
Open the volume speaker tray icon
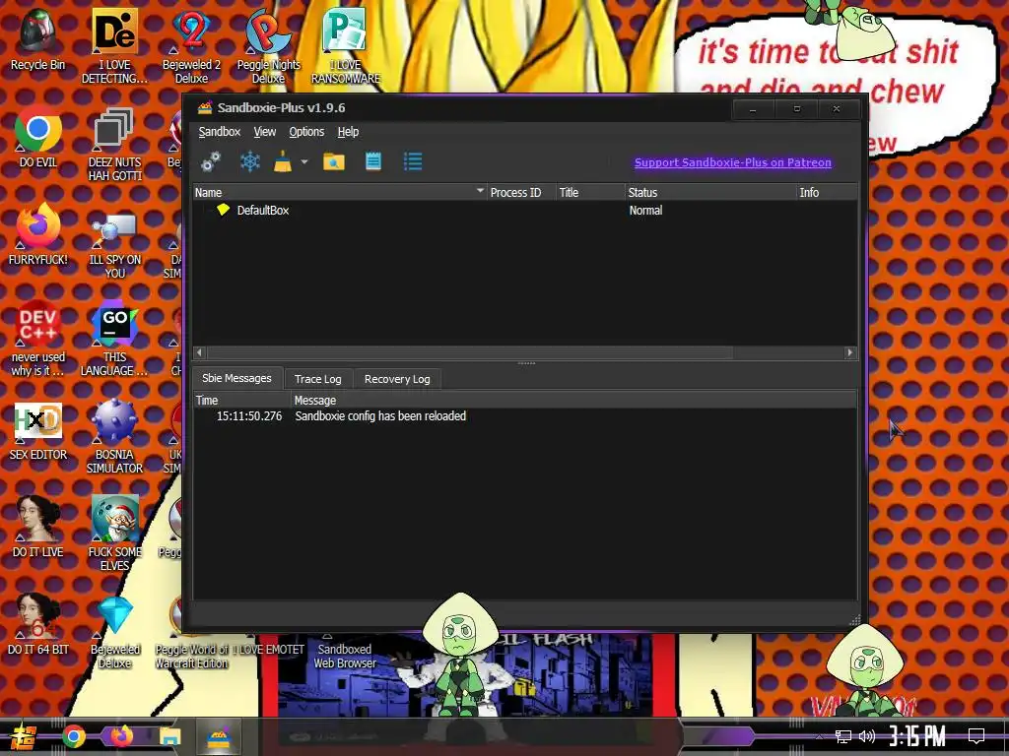(x=867, y=736)
